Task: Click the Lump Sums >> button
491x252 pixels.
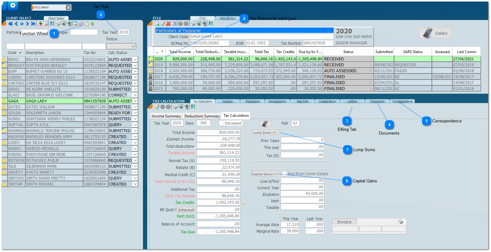Action: click(264, 132)
